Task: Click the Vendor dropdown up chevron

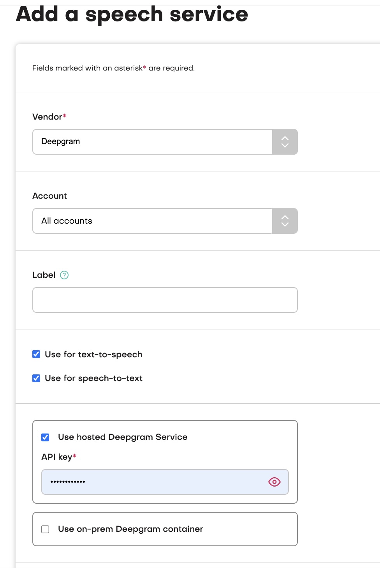Action: click(285, 138)
